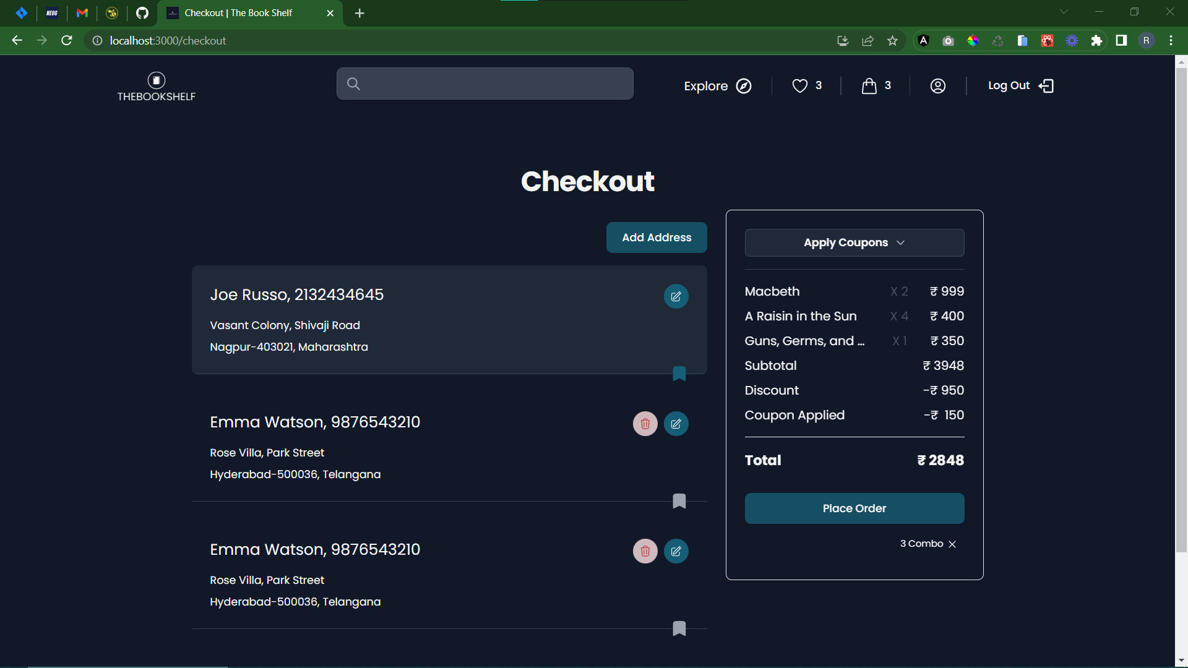This screenshot has height=668, width=1188.
Task: Go back in browser history
Action: (17, 41)
